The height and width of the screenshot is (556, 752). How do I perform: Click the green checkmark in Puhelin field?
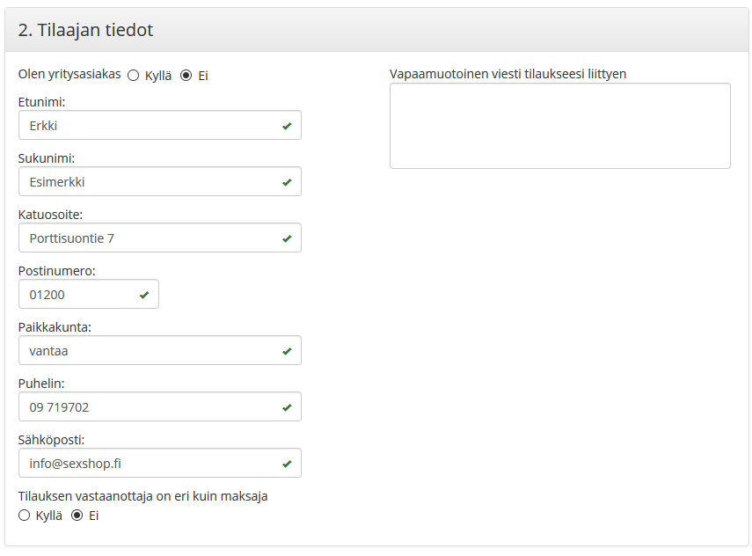click(287, 407)
